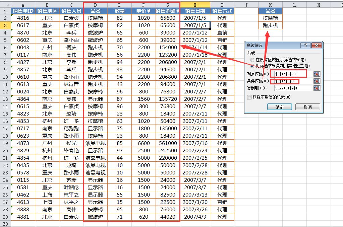Image resolution: width=343 pixels, height=227 pixels.
Task: Click quantity cell 97
Action: point(119,151)
